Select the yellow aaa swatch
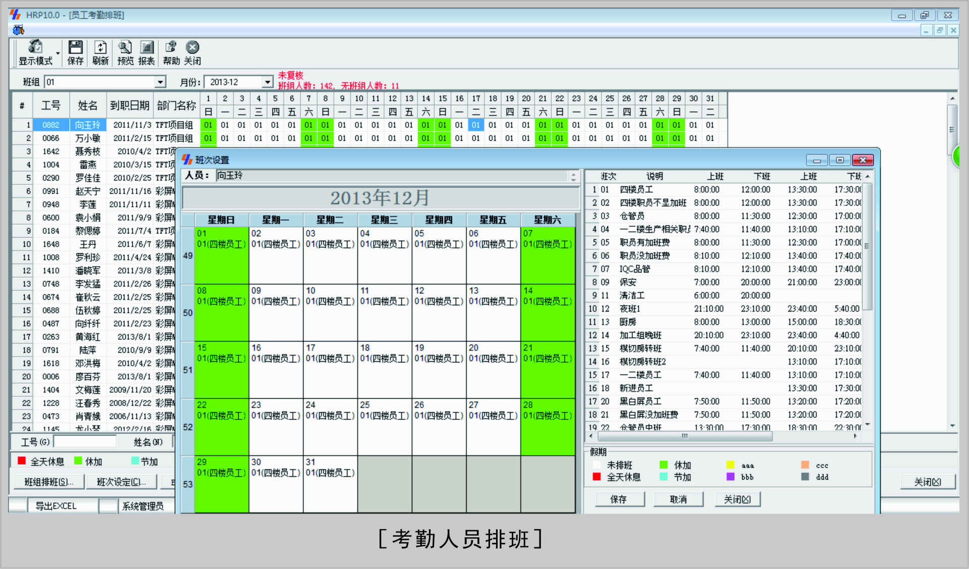This screenshot has width=969, height=569. [730, 465]
